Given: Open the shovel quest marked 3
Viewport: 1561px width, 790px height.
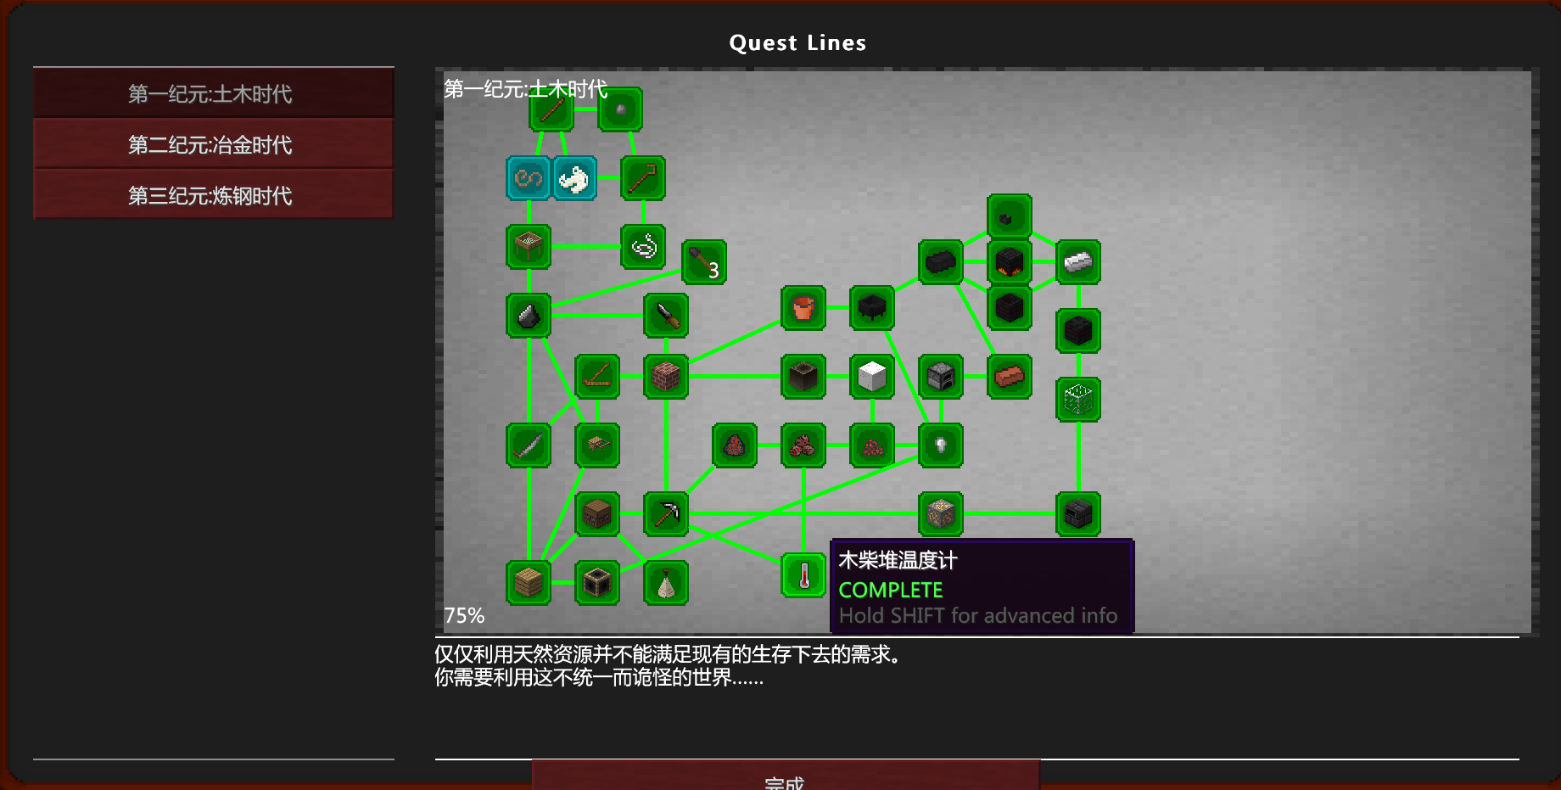Looking at the screenshot, I should tap(704, 262).
